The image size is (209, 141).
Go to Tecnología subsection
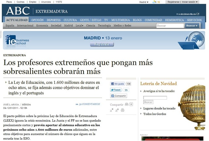pyautogui.click(x=104, y=25)
